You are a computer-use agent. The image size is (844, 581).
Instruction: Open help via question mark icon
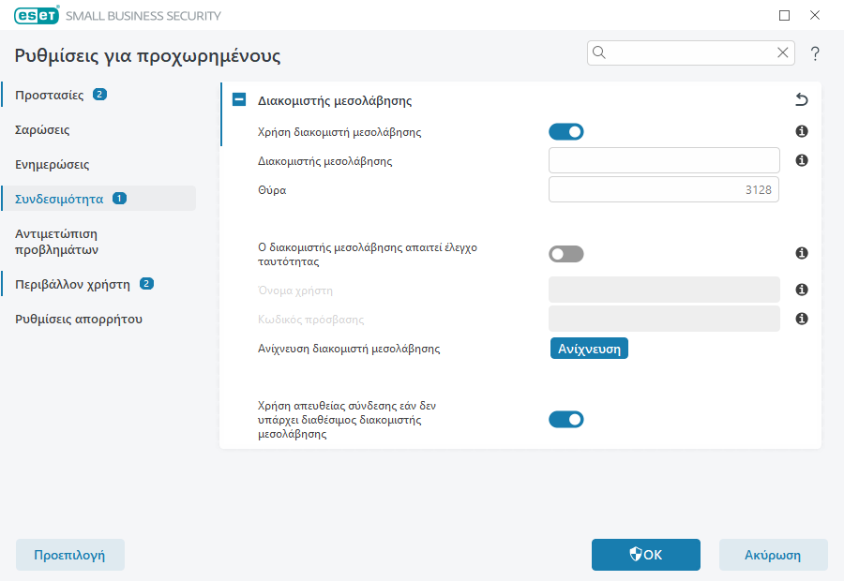[x=815, y=53]
